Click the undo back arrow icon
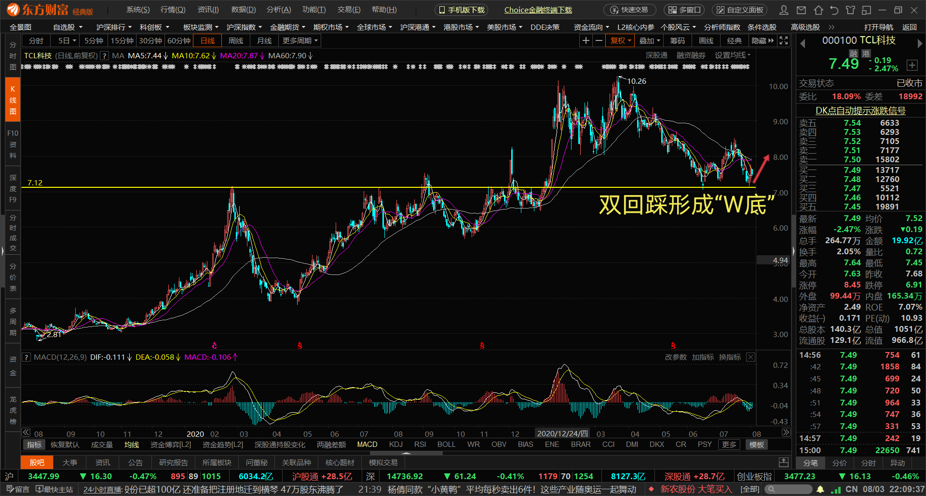 (x=834, y=10)
